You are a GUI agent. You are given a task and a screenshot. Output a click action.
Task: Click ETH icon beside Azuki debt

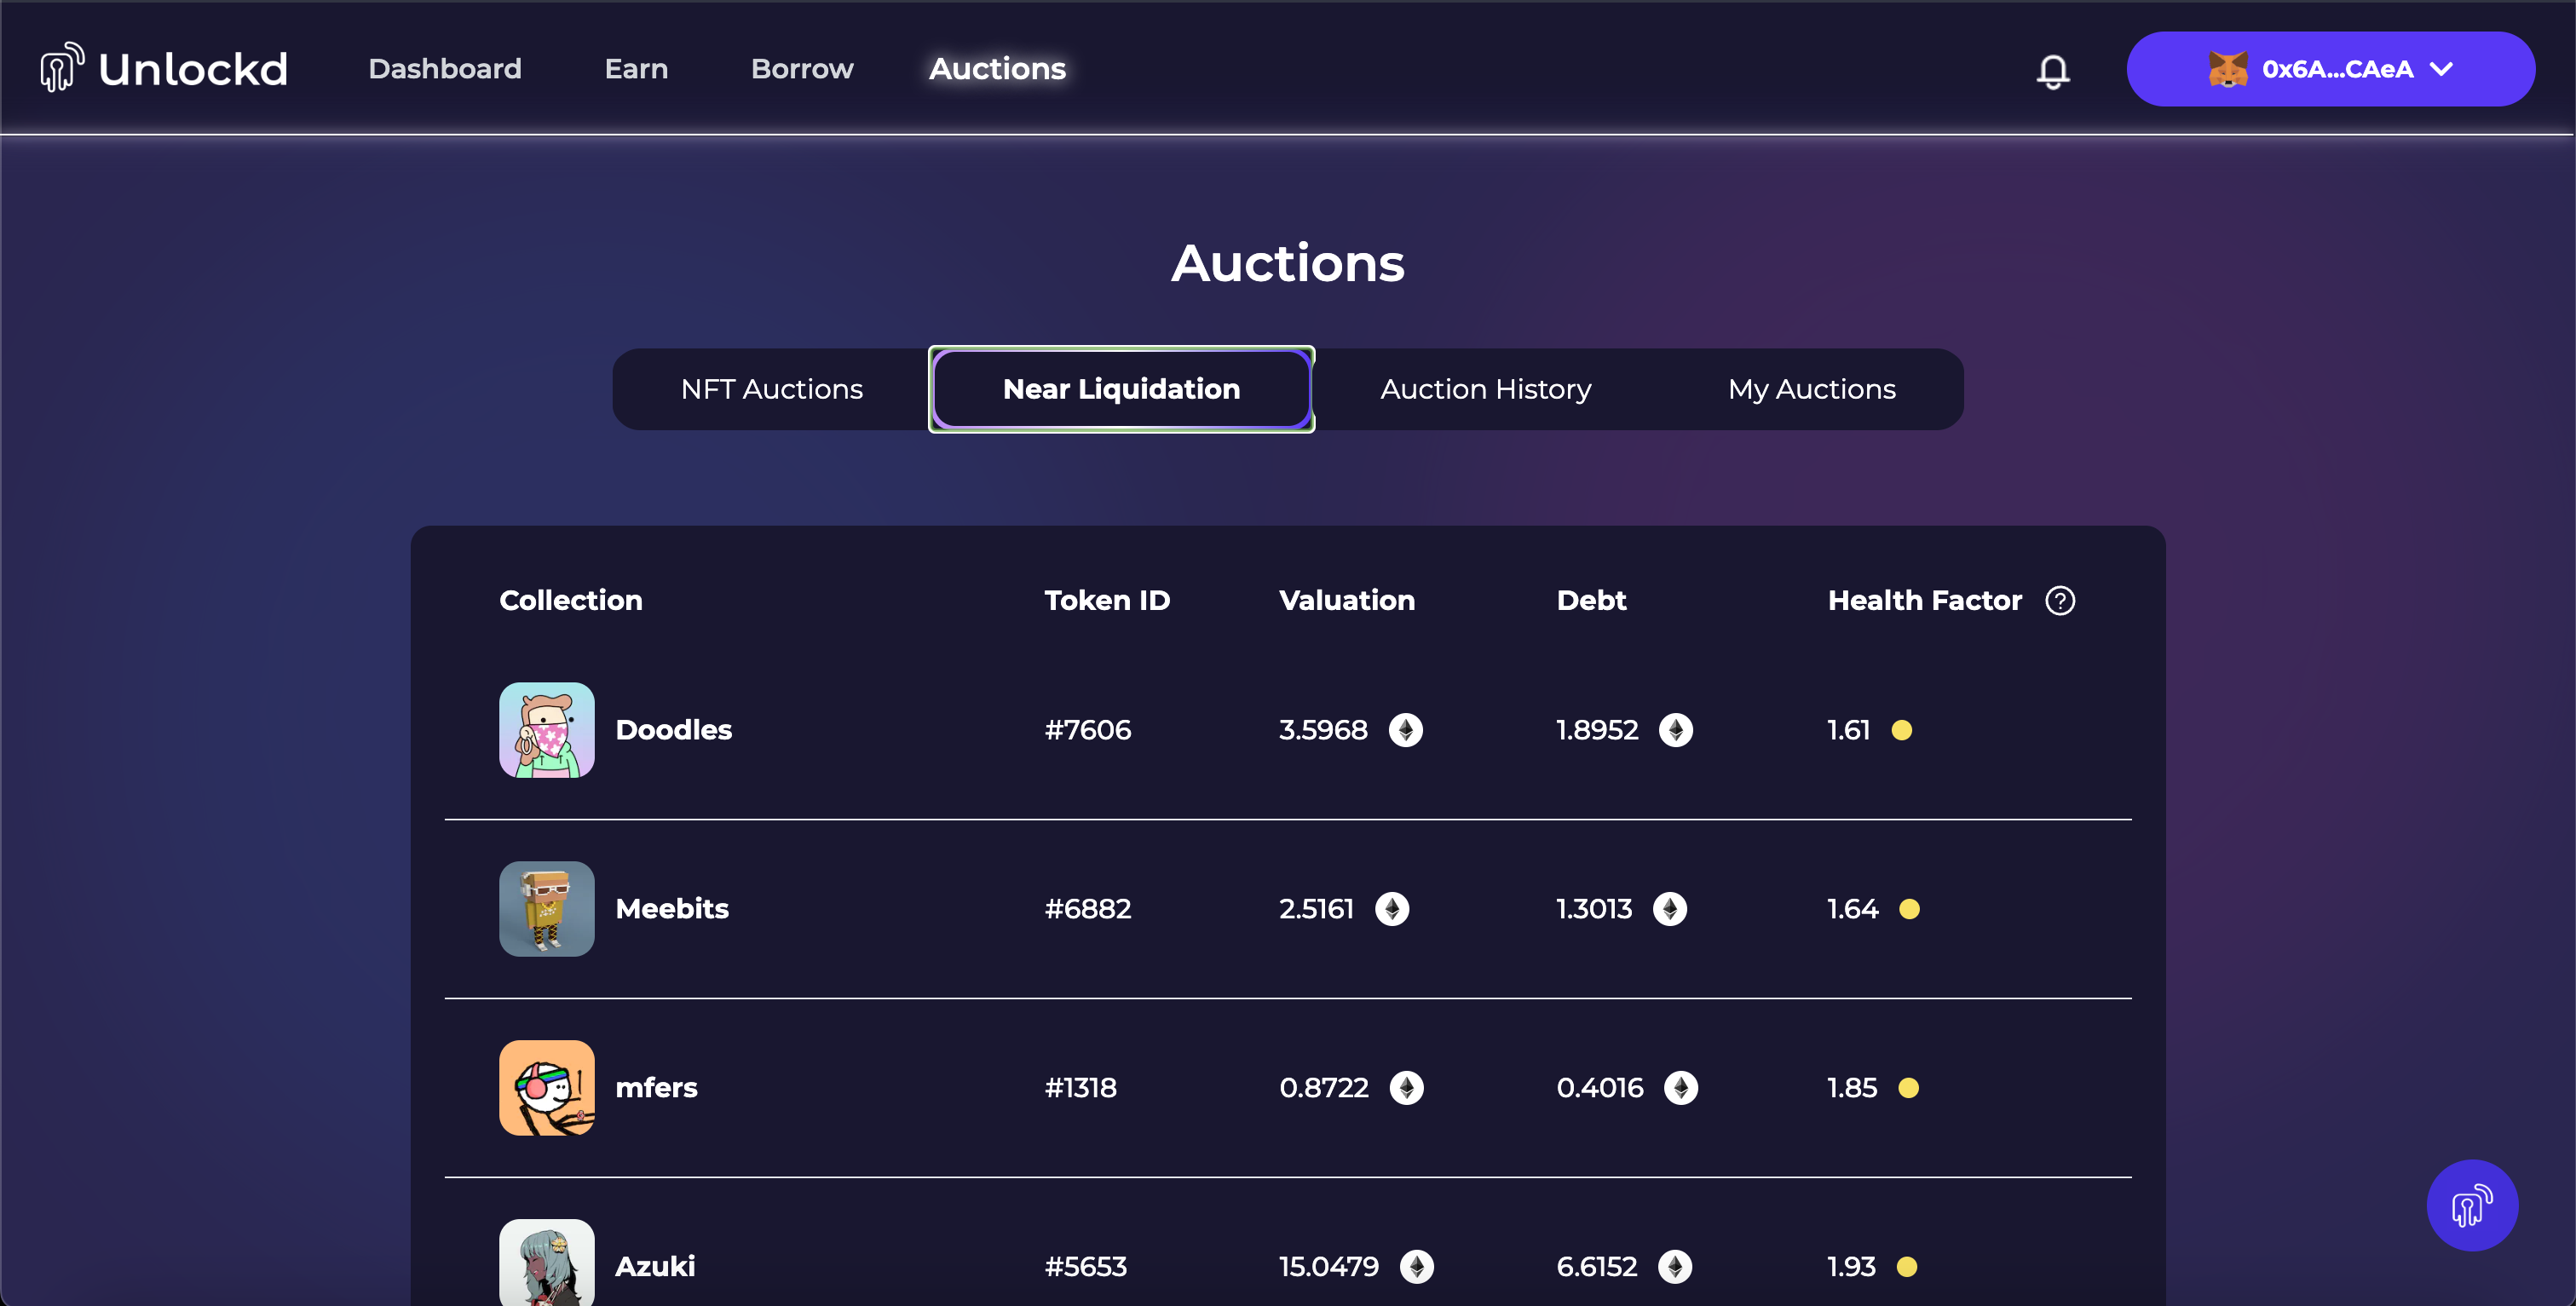(x=1674, y=1267)
